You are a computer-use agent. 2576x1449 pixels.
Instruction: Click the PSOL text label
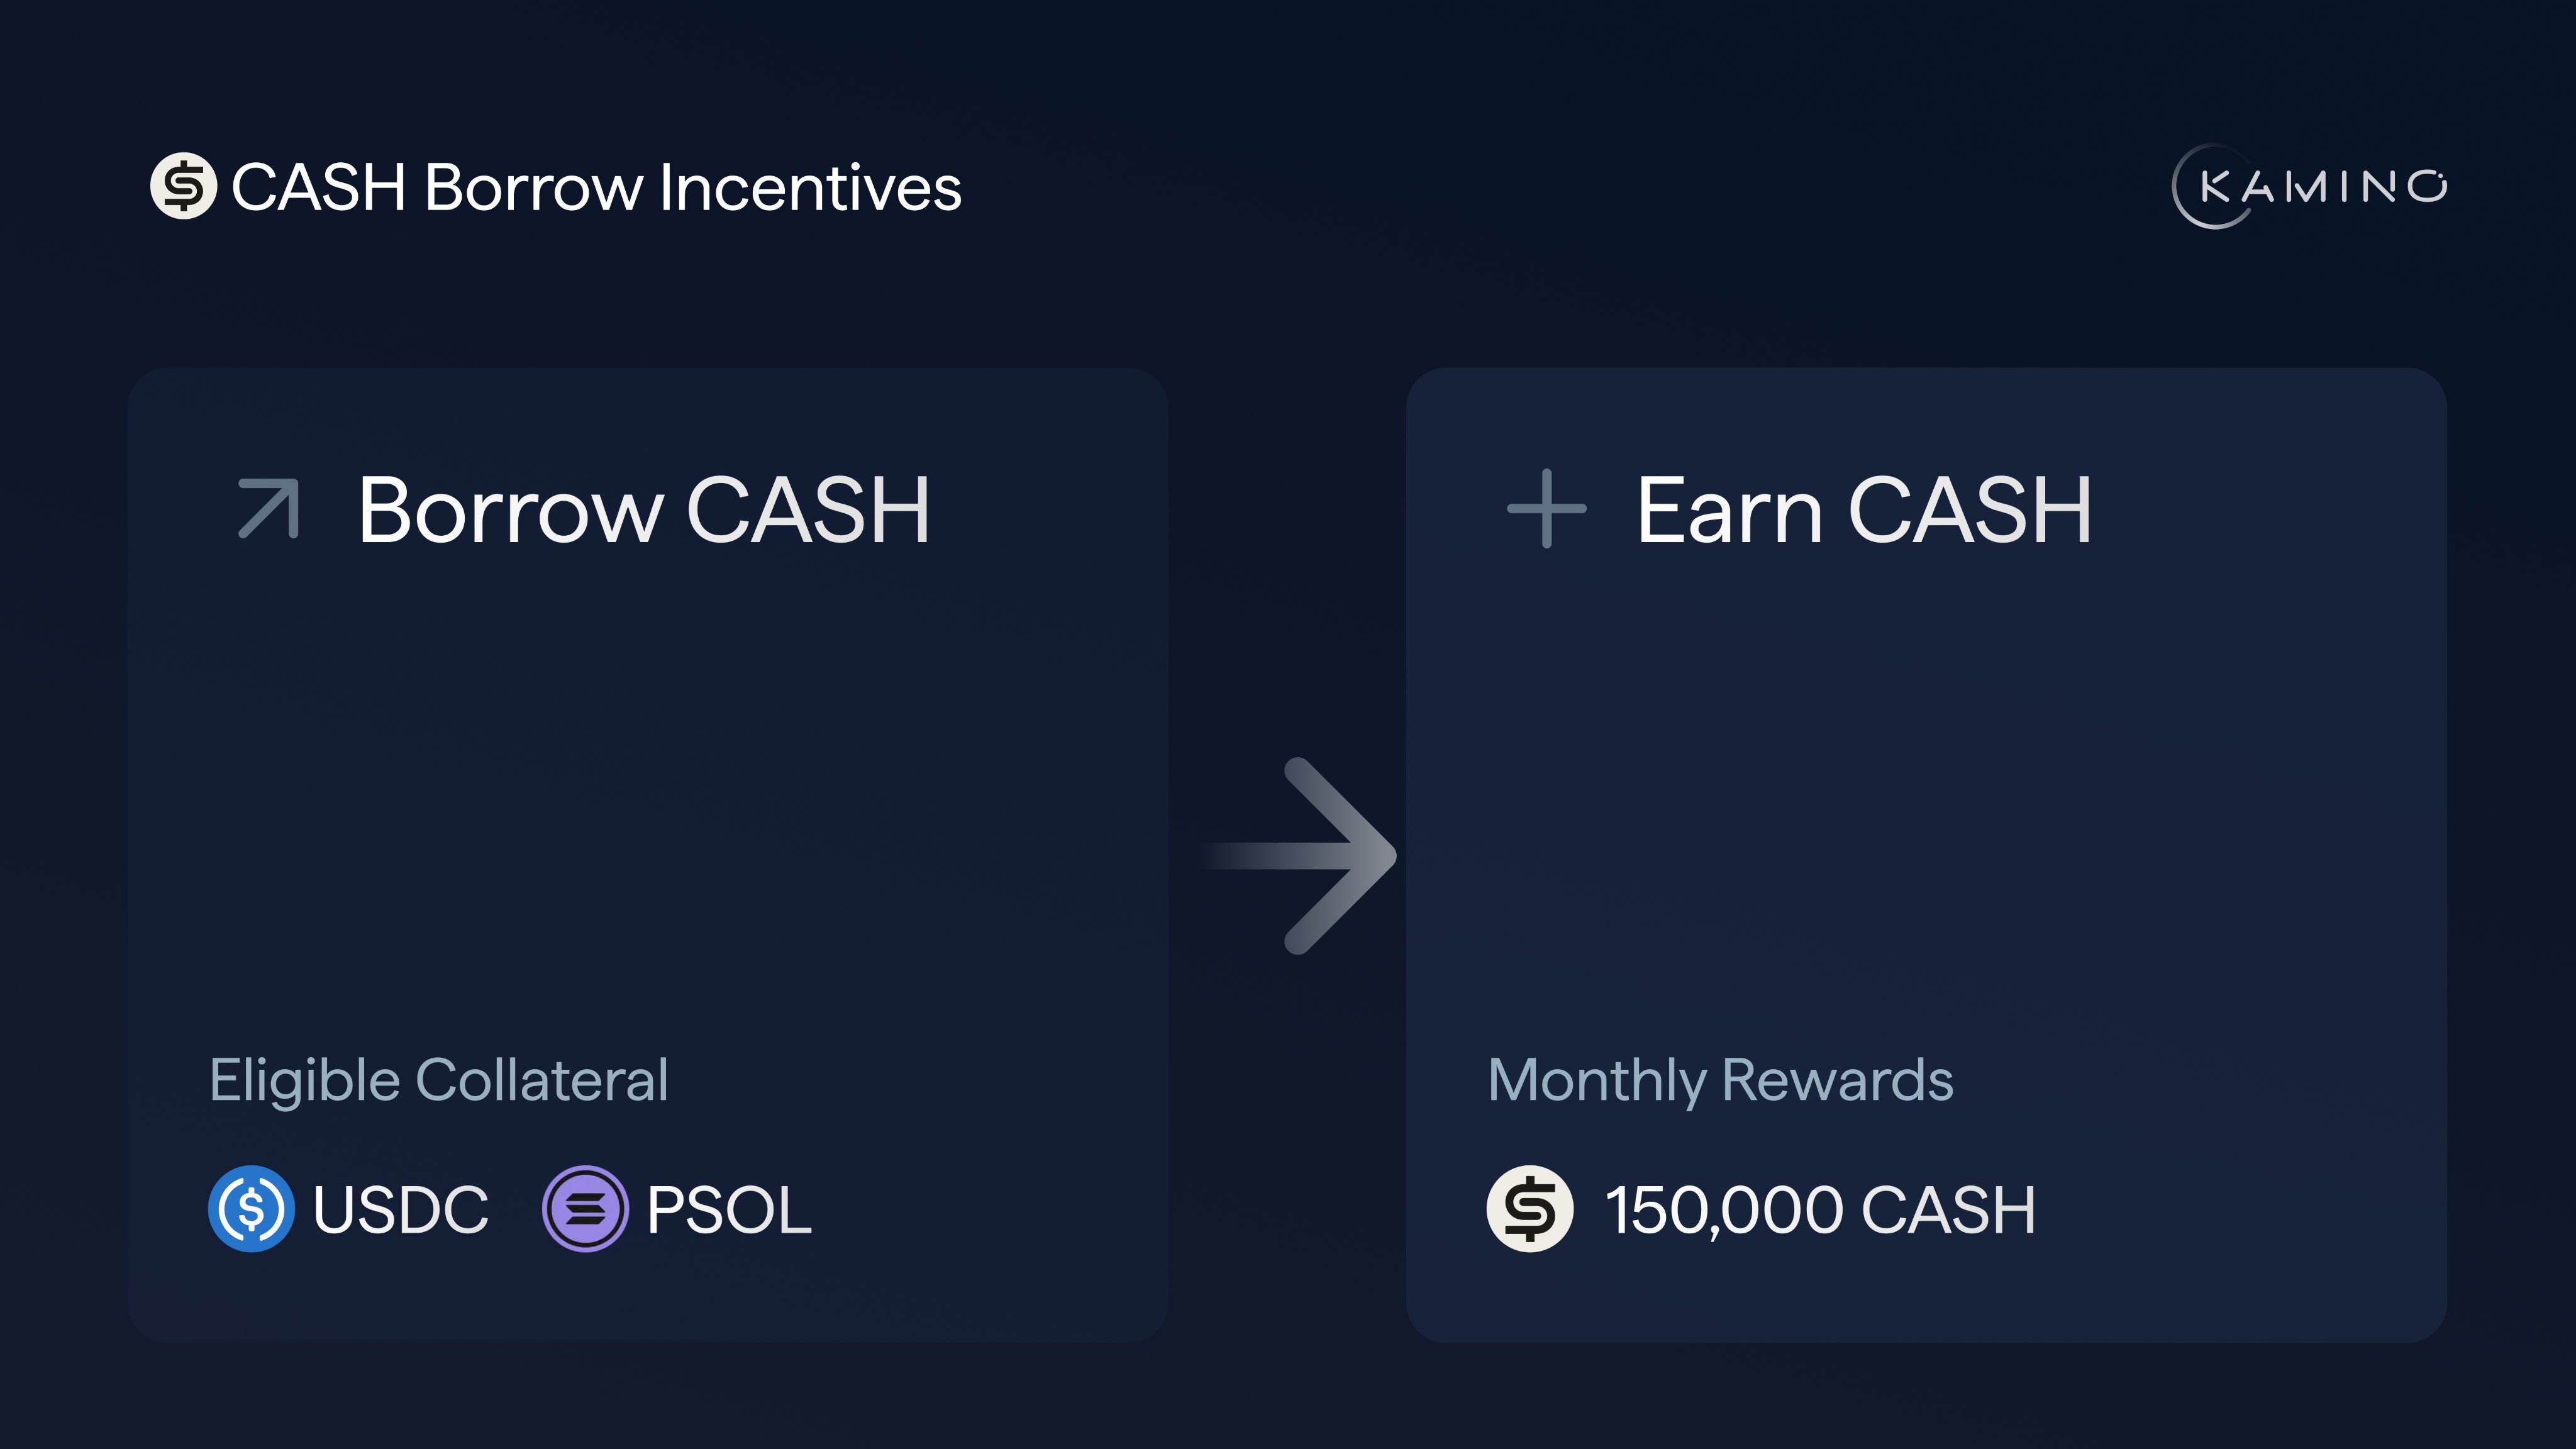coord(729,1210)
